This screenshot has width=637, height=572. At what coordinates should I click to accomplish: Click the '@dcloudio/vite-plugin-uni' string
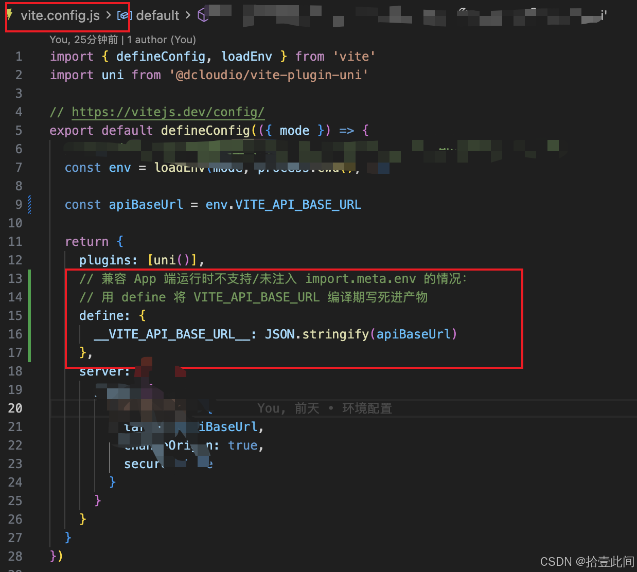point(269,75)
